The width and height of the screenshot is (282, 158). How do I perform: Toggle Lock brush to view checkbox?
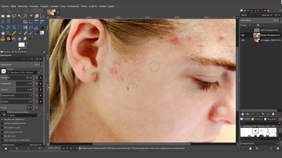tap(2, 132)
